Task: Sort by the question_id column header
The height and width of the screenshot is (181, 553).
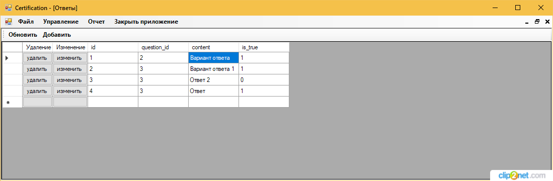Action: [164, 47]
